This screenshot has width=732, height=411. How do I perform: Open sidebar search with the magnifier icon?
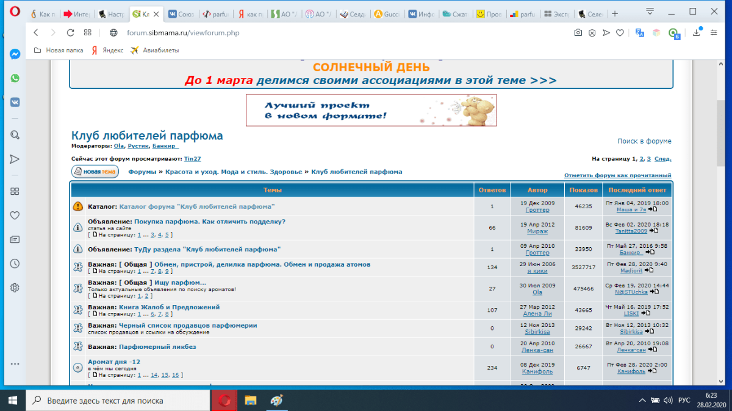click(x=14, y=135)
